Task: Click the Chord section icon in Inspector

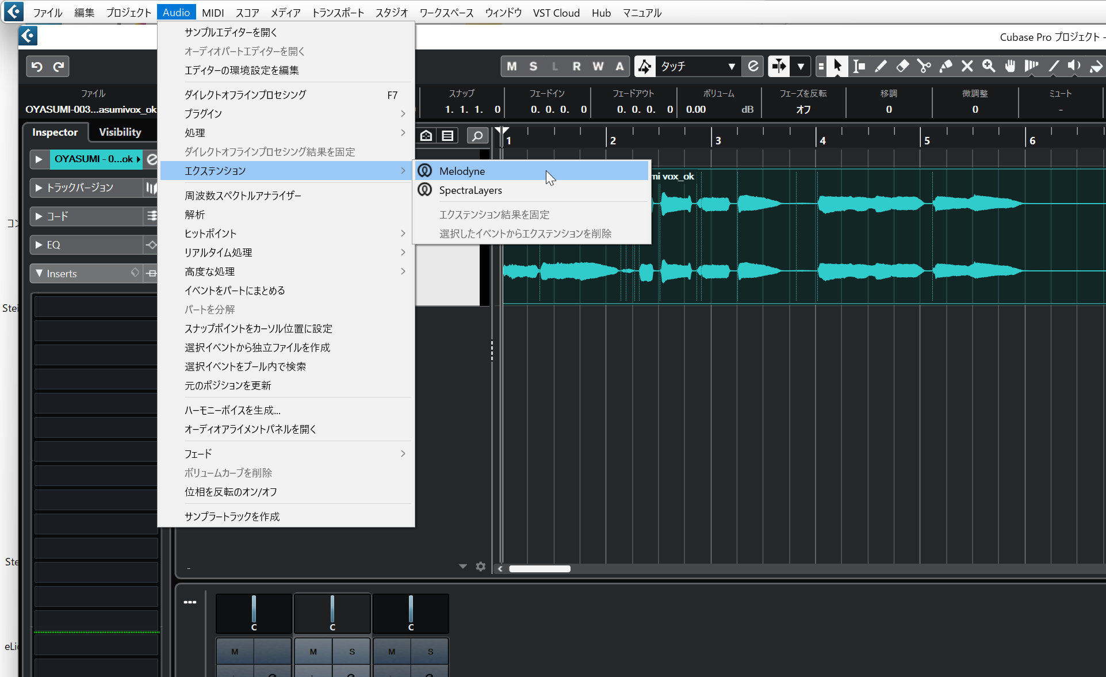Action: coord(151,216)
